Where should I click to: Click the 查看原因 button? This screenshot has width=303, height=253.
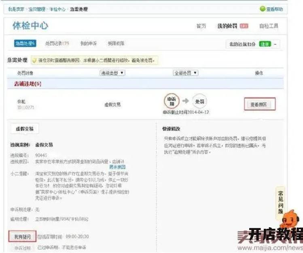(x=260, y=105)
